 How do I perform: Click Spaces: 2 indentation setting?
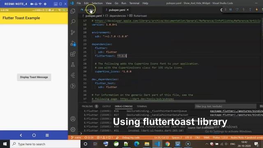pos(177,137)
